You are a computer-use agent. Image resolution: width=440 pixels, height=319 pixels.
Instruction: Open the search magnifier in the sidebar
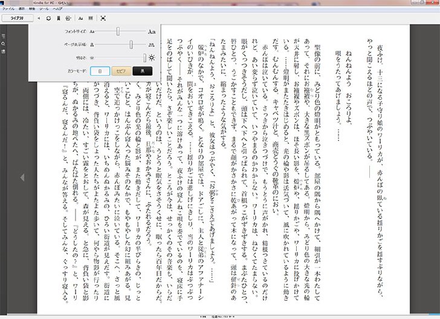[x=3, y=44]
